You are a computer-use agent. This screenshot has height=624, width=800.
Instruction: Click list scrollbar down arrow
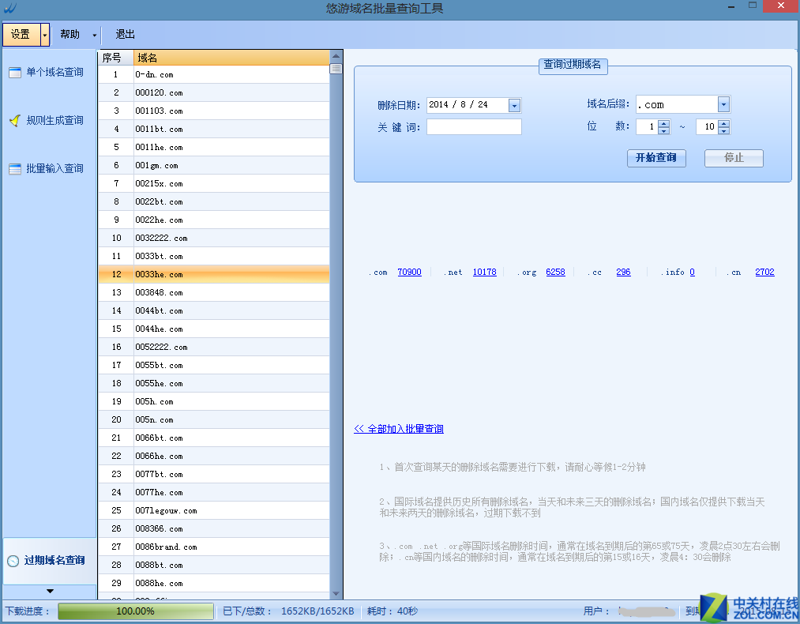[x=336, y=593]
